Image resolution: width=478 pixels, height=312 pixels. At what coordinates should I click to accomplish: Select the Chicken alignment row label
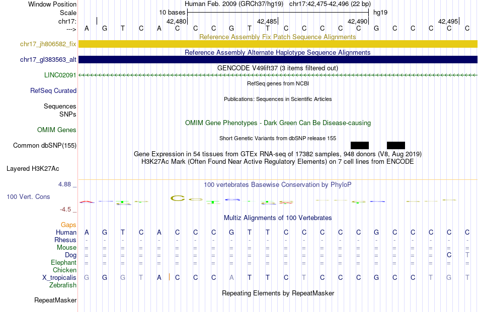(x=64, y=270)
